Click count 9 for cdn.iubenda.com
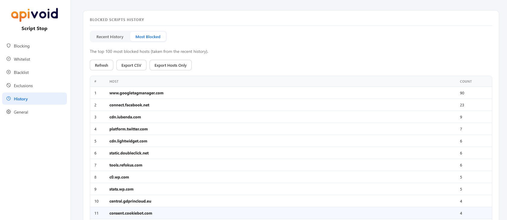 (461, 117)
